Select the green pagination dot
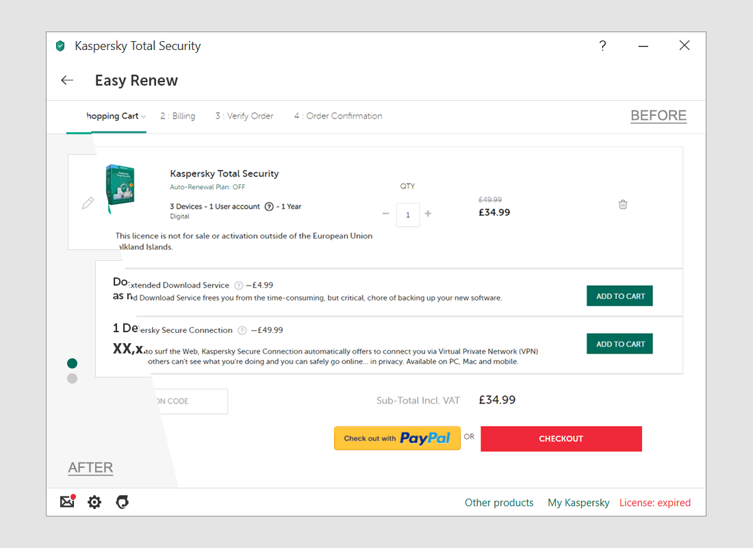Screen dimensions: 753x548 72,364
